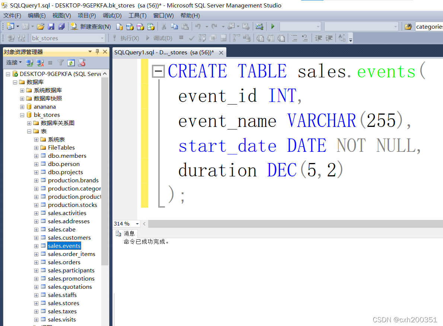Open the 编辑(E) menu
The width and height of the screenshot is (443, 326).
37,16
